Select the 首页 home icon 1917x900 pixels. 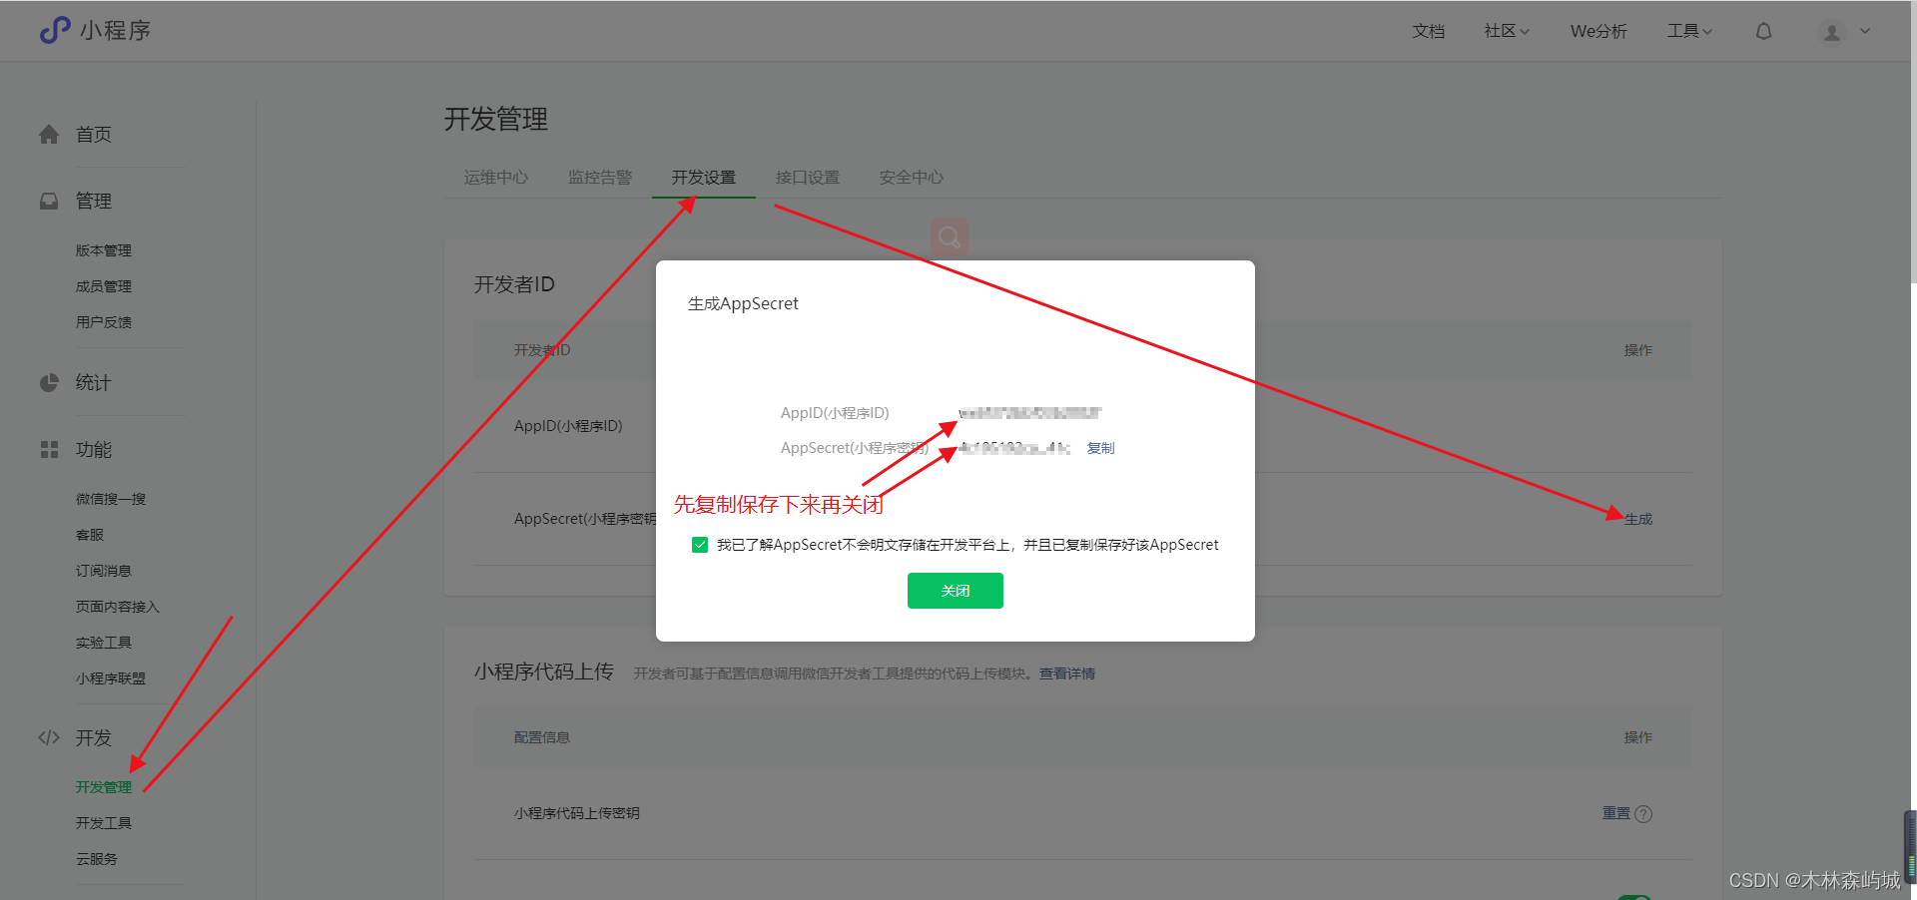point(49,134)
